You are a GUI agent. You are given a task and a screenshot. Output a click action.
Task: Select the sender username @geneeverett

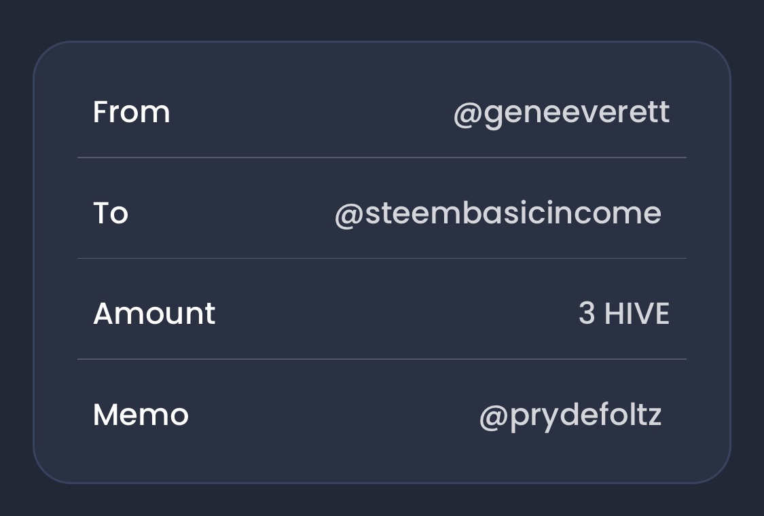pyautogui.click(x=562, y=113)
